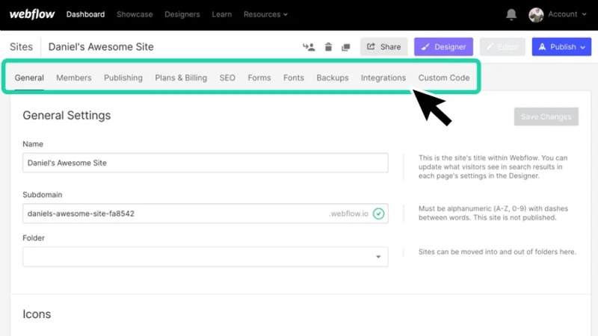This screenshot has width=598, height=336.
Task: Open the Fonts tab
Action: (x=294, y=78)
